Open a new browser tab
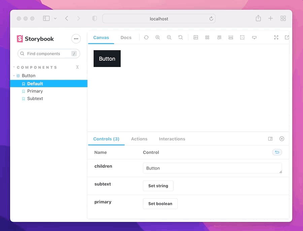Screen dimensions: 303x231 tap(271, 19)
